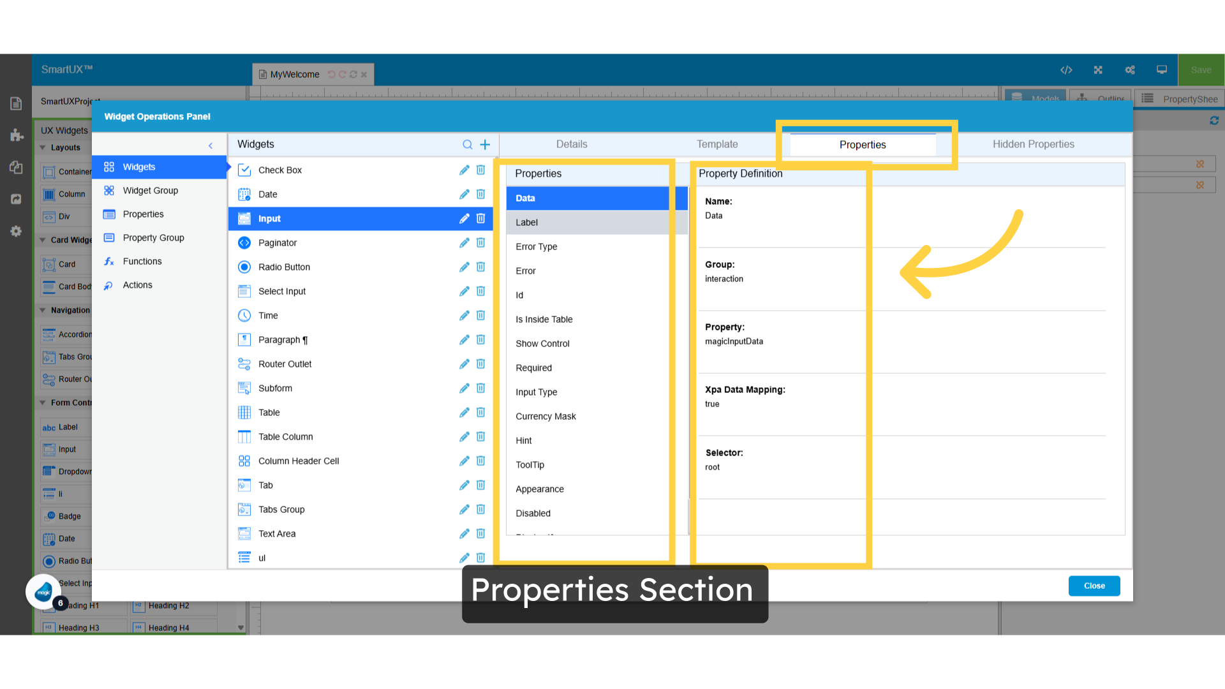The height and width of the screenshot is (689, 1225).
Task: Click the Close button in the panel
Action: (1094, 586)
